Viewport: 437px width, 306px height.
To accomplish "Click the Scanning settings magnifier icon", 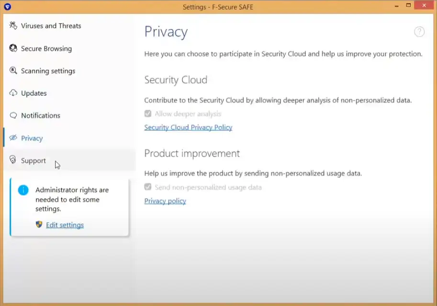I will click(x=13, y=71).
